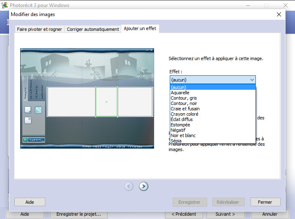Click the Enregistrer button
This screenshot has width=295, height=219.
(x=190, y=202)
